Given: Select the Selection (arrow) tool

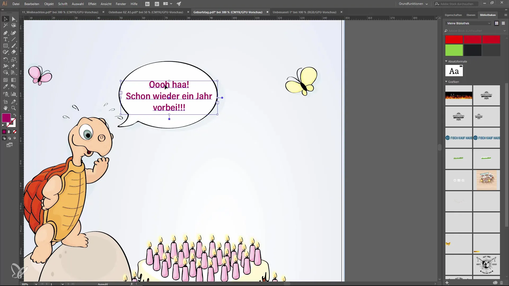Looking at the screenshot, I should click(x=6, y=19).
